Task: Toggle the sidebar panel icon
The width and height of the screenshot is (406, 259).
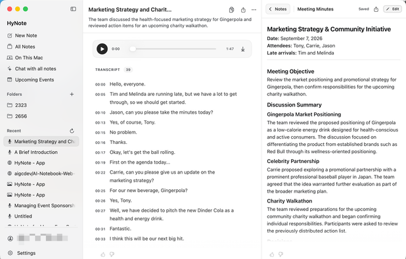Action: coord(74,9)
